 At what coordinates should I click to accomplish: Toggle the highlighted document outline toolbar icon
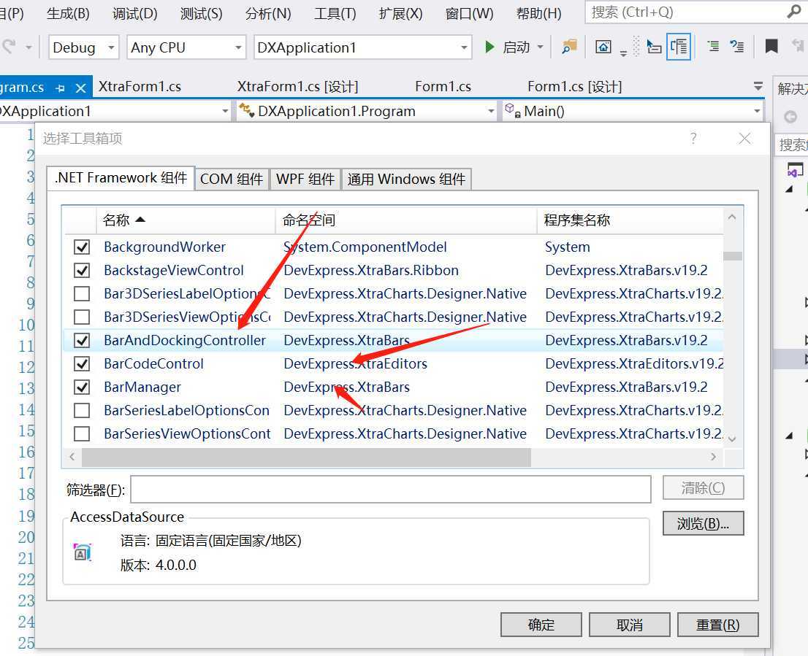pos(679,47)
